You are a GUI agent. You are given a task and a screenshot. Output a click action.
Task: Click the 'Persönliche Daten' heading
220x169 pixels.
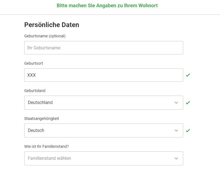point(52,25)
